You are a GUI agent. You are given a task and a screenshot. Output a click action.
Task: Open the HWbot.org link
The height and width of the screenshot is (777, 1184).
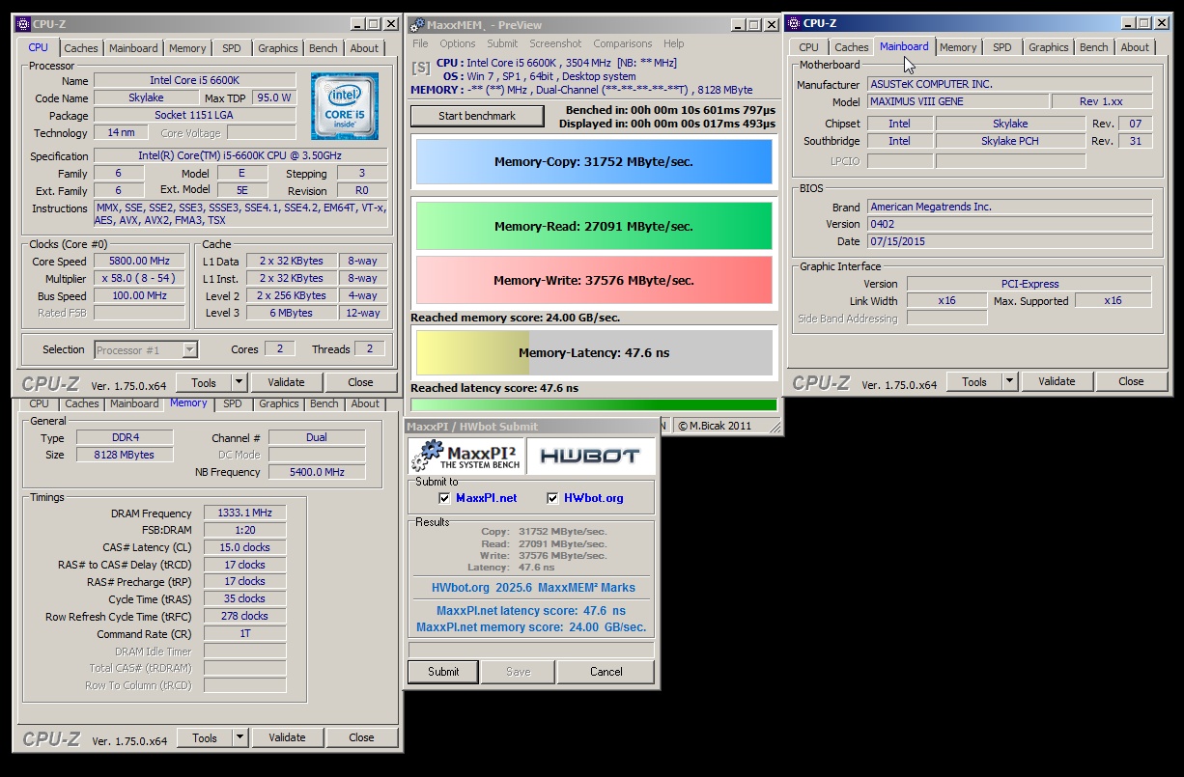(593, 498)
